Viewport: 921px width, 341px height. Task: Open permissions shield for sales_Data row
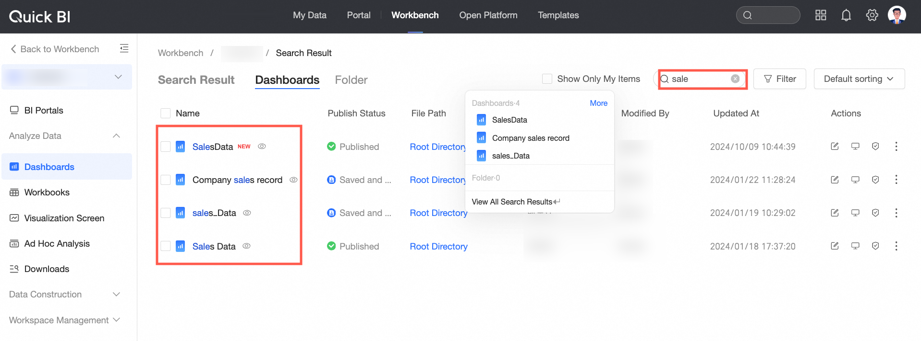[875, 213]
